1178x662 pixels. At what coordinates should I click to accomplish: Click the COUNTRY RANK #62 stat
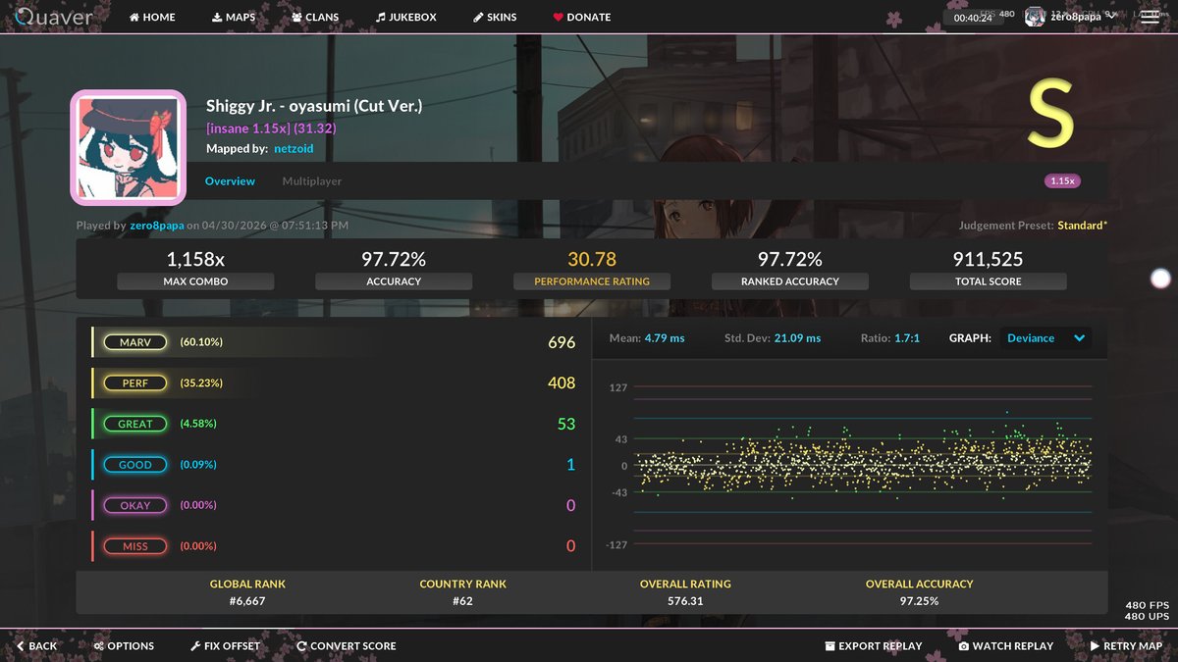[463, 592]
